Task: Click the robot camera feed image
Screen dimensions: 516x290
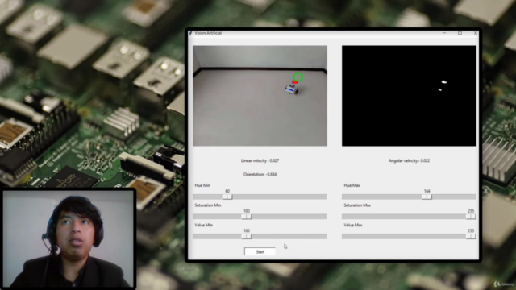Action: pos(260,96)
